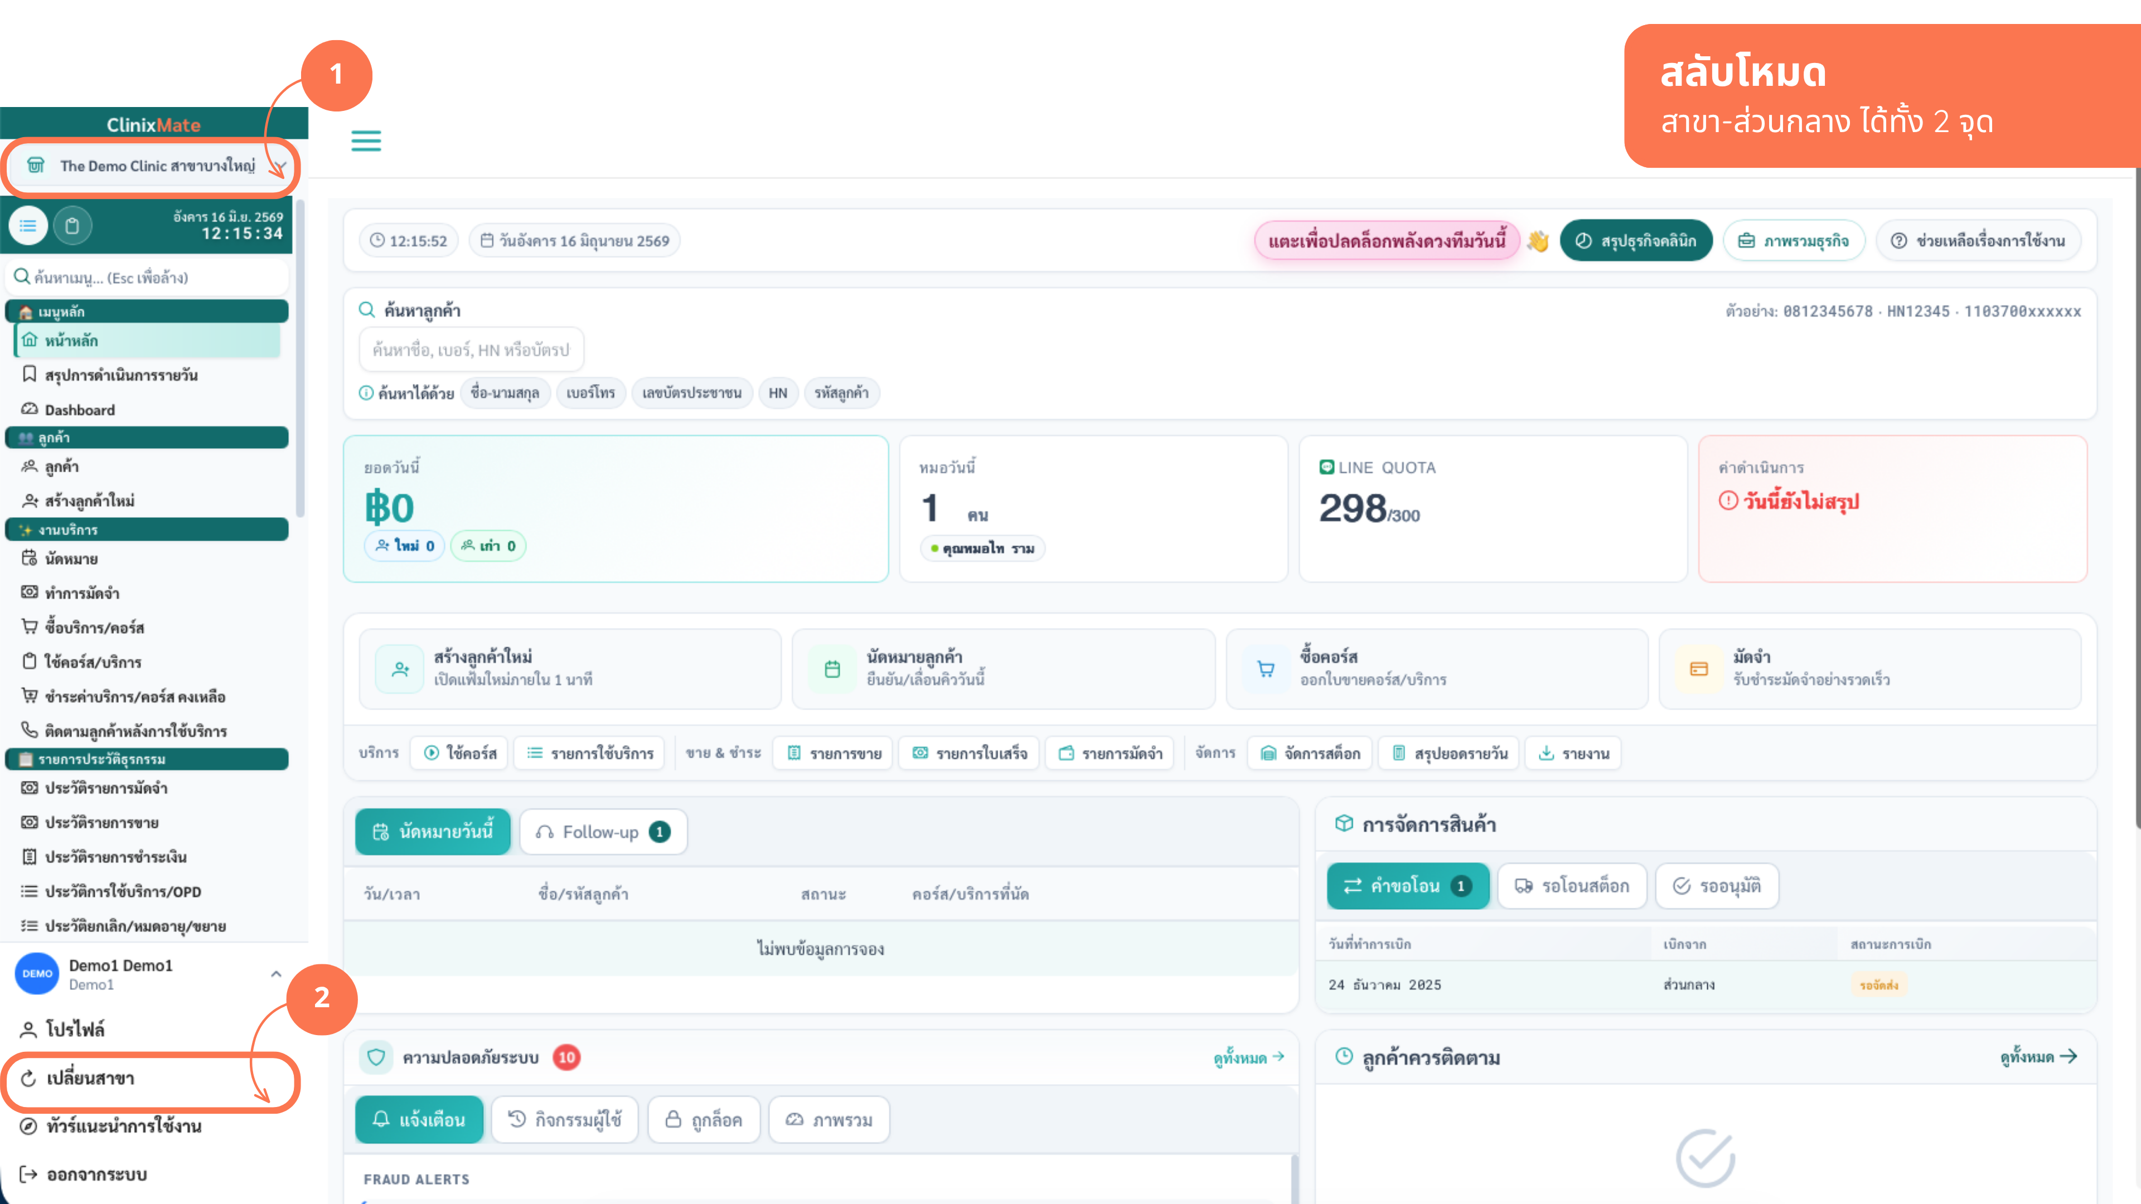Switch to รออนุมัติ tab
The width and height of the screenshot is (2141, 1204).
[1717, 886]
